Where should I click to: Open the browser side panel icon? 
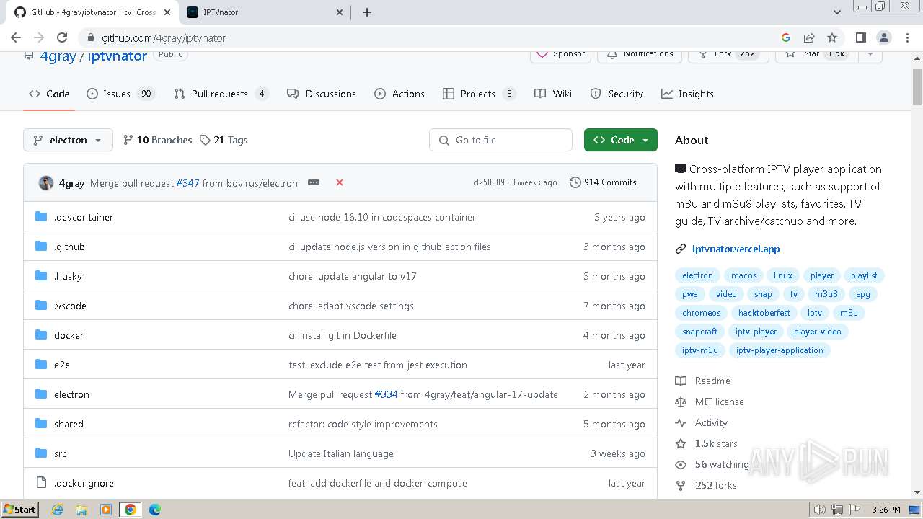point(860,37)
